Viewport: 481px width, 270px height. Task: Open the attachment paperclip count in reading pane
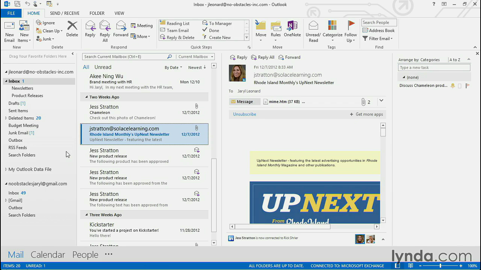pos(366,102)
